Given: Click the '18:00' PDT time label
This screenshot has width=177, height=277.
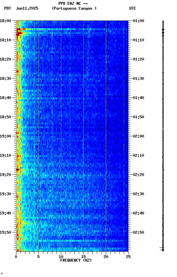Looking at the screenshot, I should (x=5, y=21).
